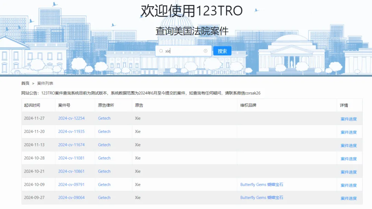Click the search input containing xie
Screen dimensions: 372x209
(183, 51)
